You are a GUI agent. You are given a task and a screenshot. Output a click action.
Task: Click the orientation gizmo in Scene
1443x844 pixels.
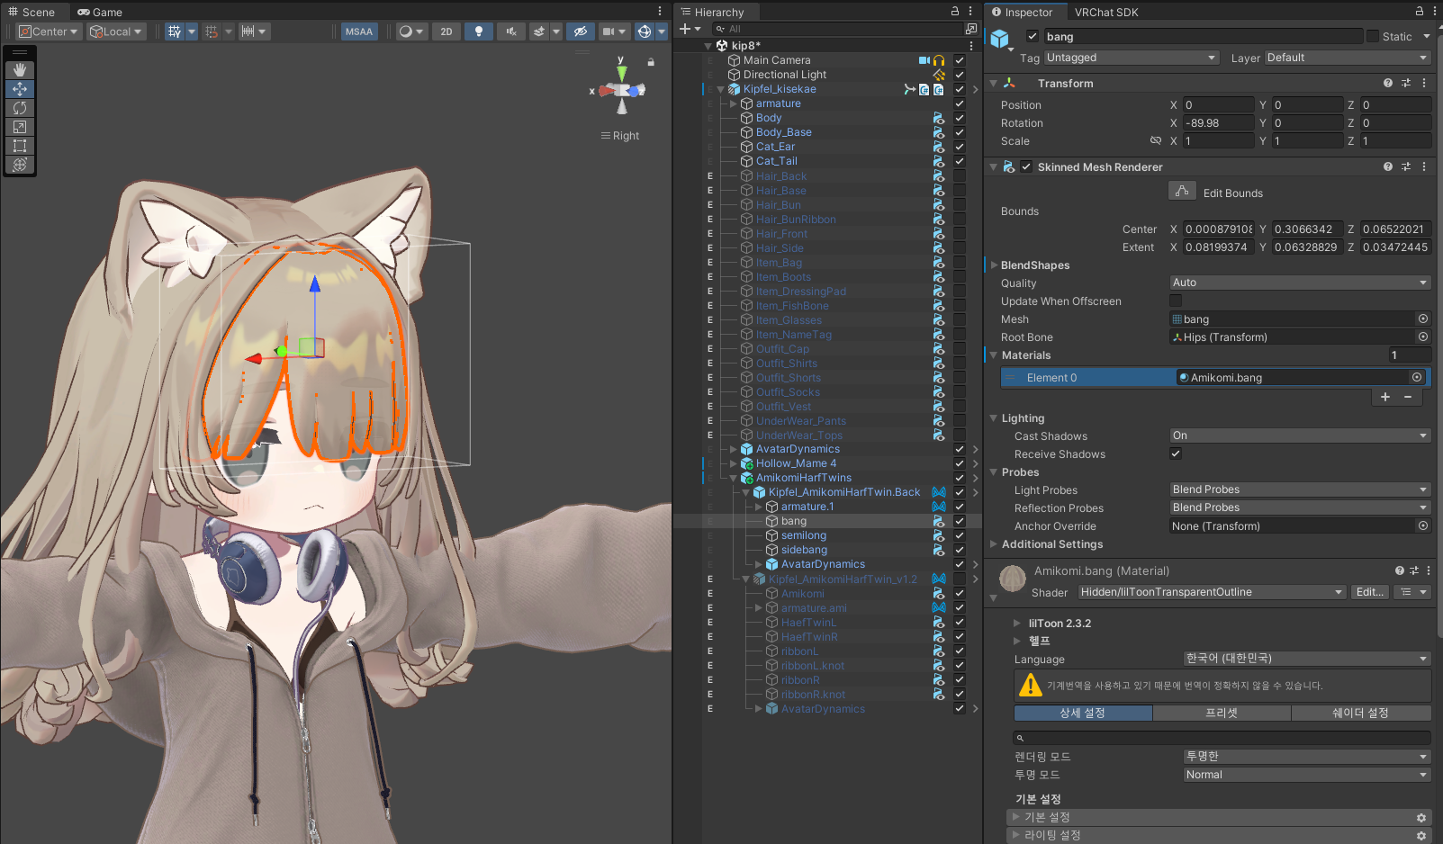click(x=621, y=90)
